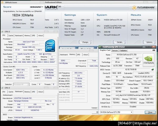Click the Subvendor Leadtek (107D) value
Screen dimensions: 158x126
pos(144,73)
